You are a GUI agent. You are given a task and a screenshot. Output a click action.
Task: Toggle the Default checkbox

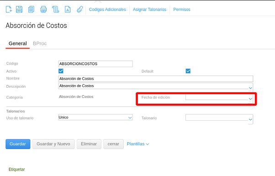(x=188, y=71)
